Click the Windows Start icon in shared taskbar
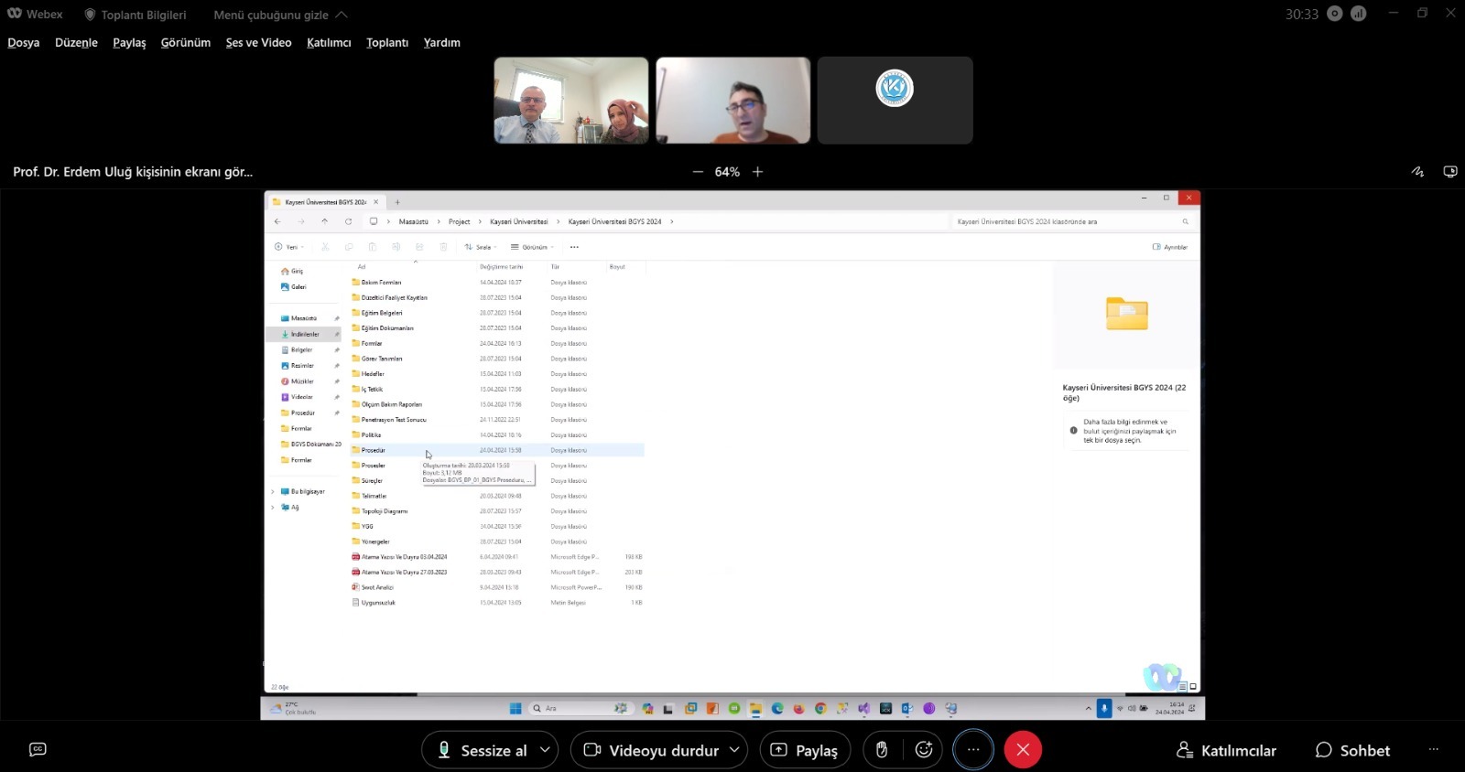Viewport: 1465px width, 772px height. coord(515,708)
